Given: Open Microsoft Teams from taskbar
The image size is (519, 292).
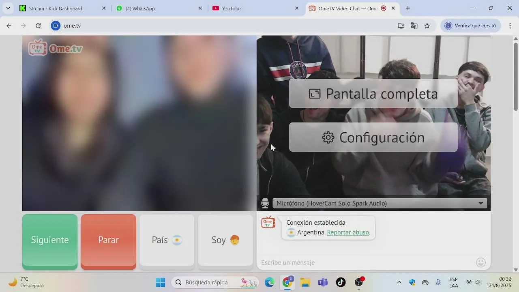Looking at the screenshot, I should point(323,282).
